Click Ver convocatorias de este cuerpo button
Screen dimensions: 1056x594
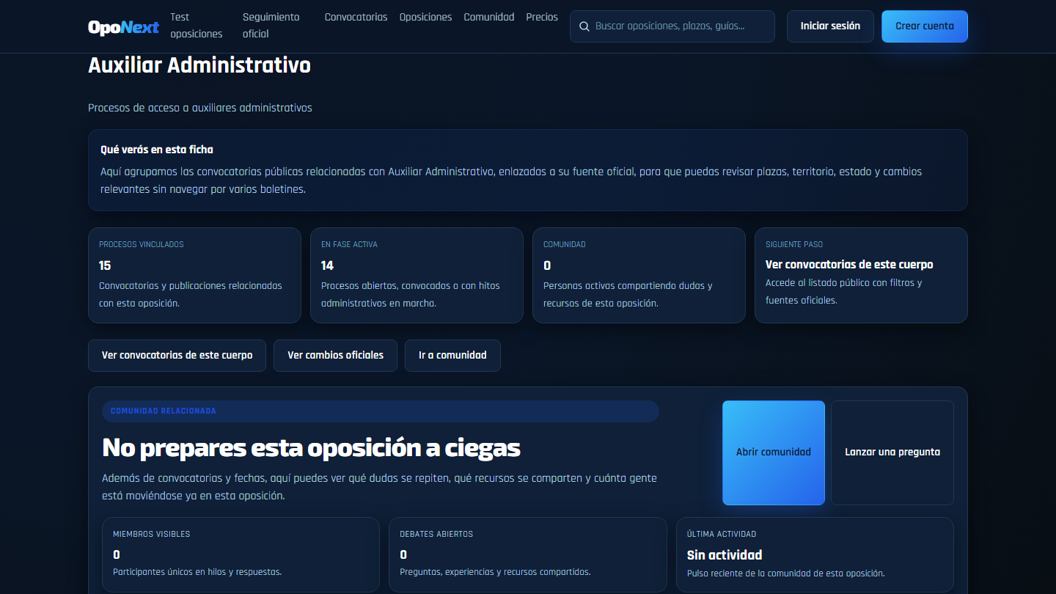177,356
